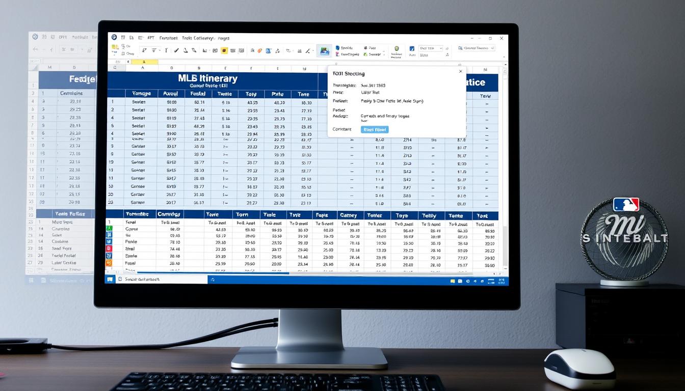This screenshot has width=685, height=391.
Task: Toggle bold formatting in the toolbar
Action: point(144,51)
